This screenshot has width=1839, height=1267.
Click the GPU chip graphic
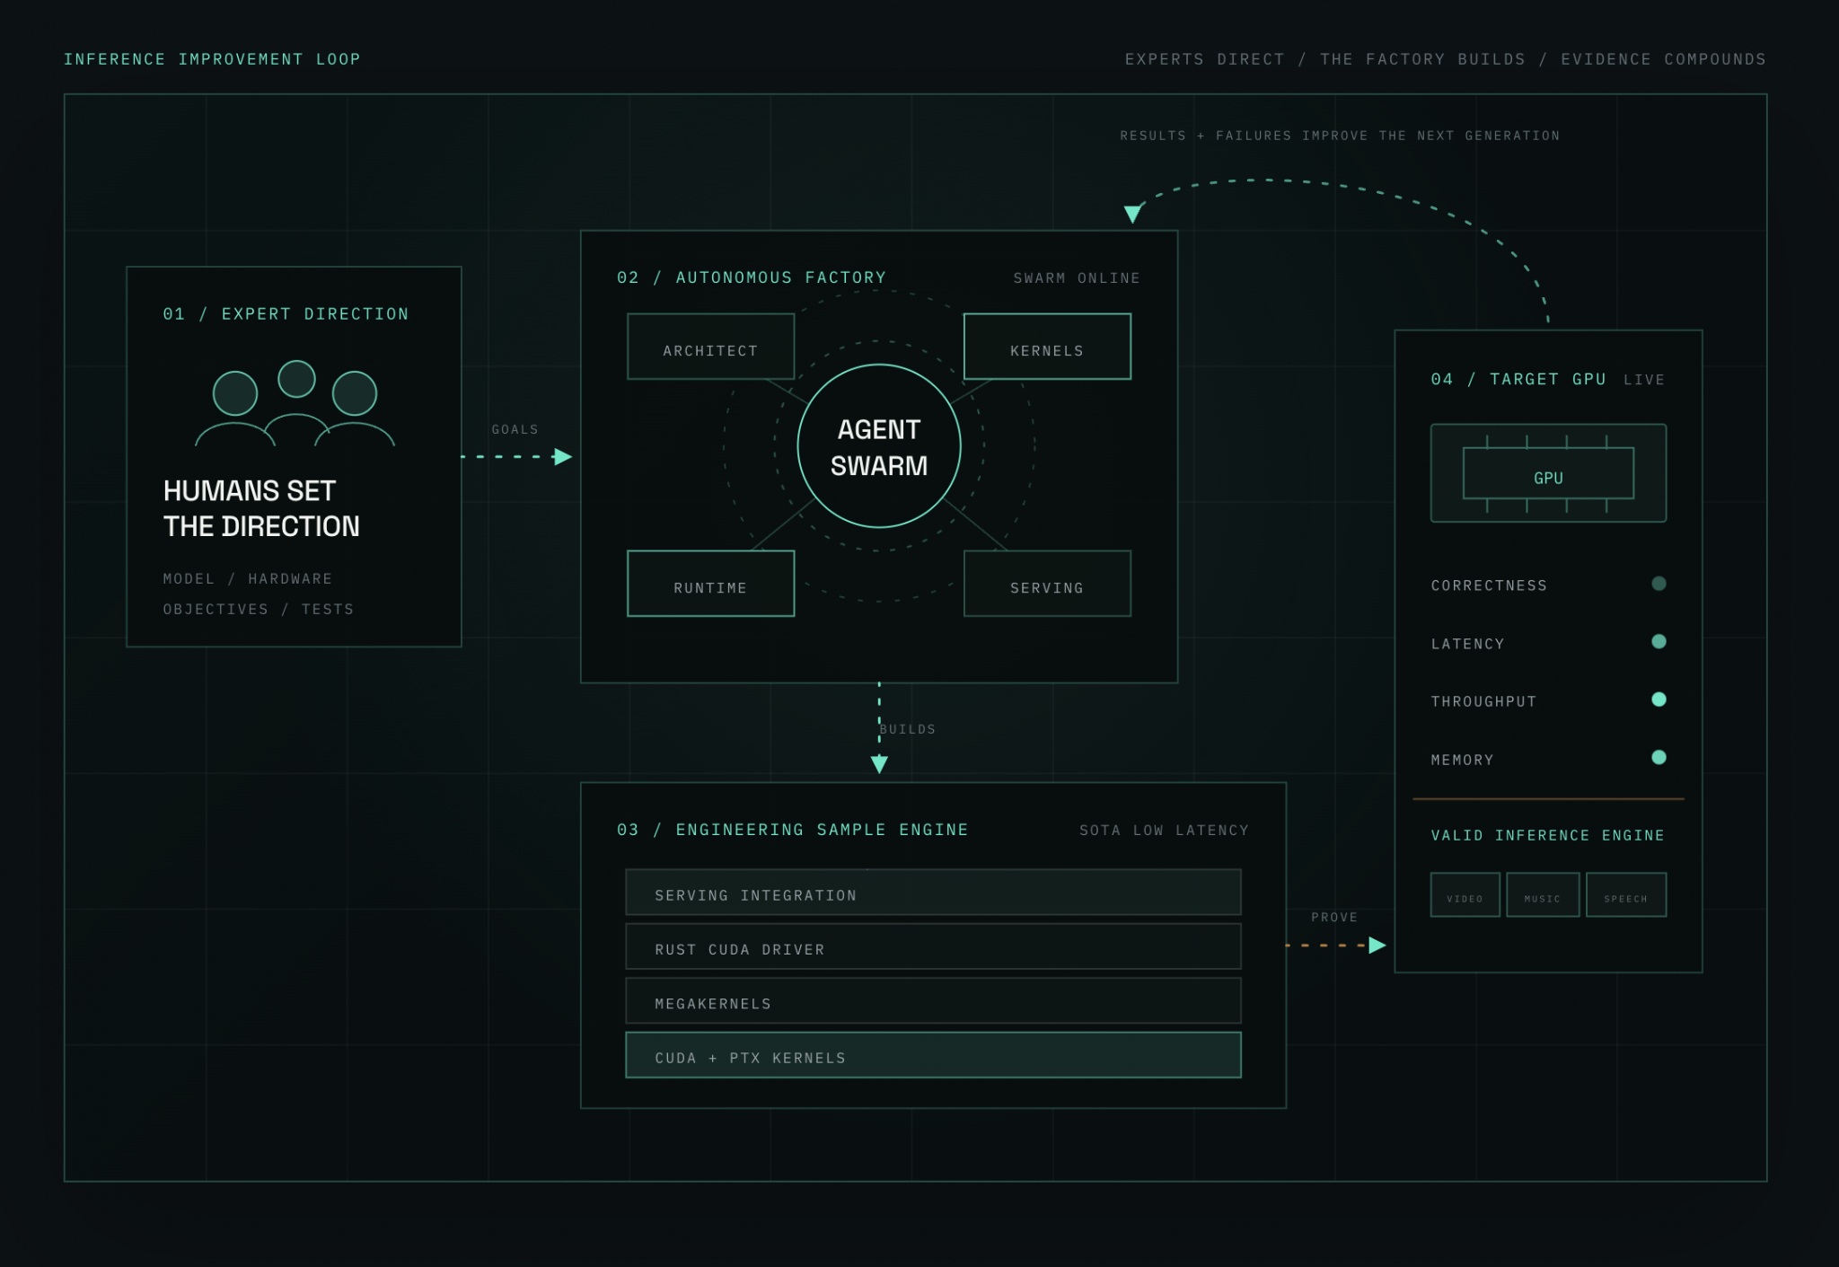click(x=1548, y=473)
